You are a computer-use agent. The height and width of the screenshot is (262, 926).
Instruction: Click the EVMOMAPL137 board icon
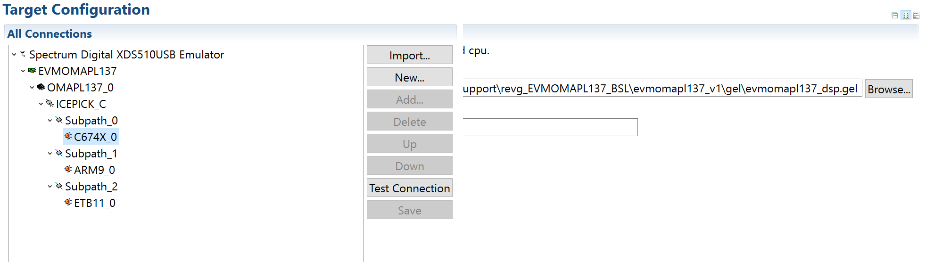point(32,71)
